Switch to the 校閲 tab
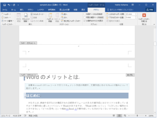 (x=75, y=10)
